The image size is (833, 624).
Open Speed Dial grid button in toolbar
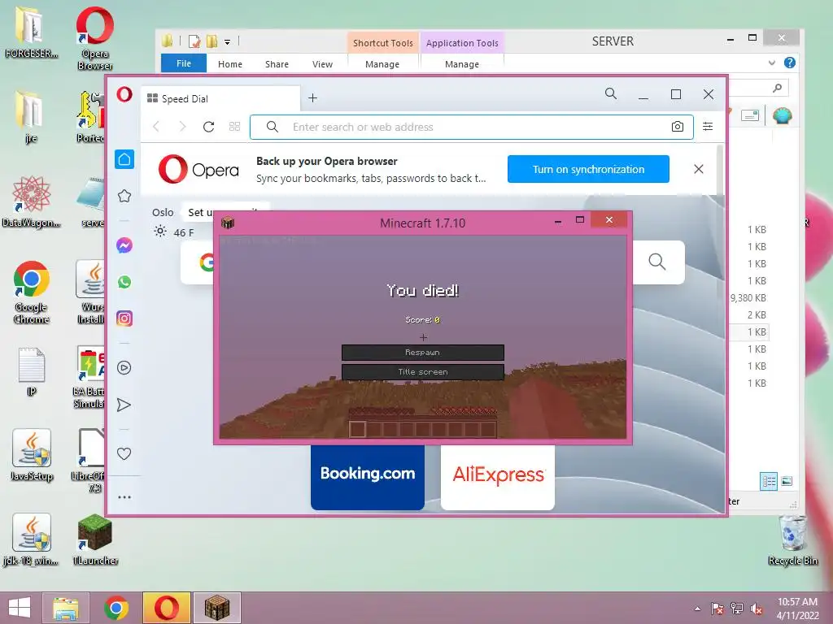[234, 126]
